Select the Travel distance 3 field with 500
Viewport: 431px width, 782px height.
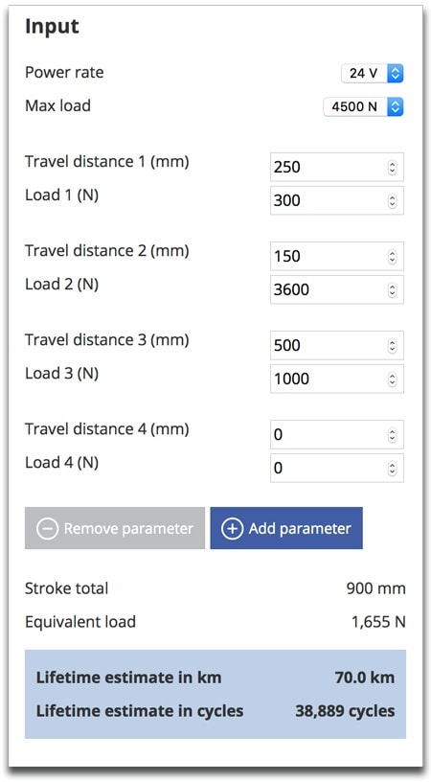pos(337,346)
